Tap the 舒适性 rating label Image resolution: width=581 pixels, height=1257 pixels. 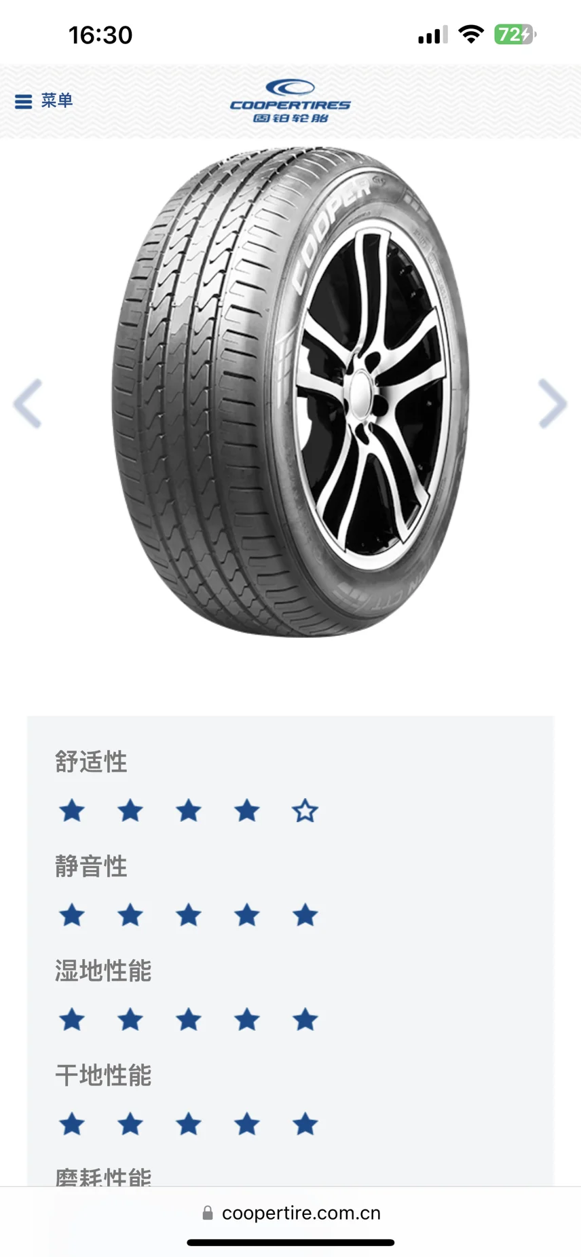[x=91, y=762]
